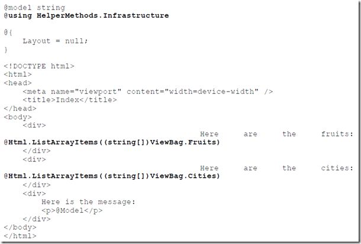Click the Layout = null statement
Image resolution: width=361 pixels, height=244 pixels.
(x=55, y=41)
